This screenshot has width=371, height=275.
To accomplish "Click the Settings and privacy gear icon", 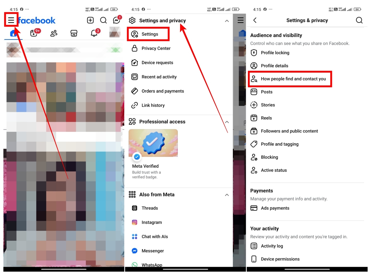I will tap(132, 21).
